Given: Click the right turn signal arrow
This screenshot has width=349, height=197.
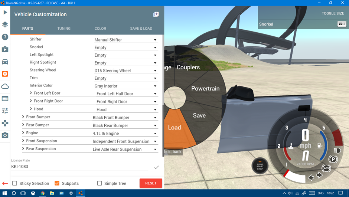Looking at the screenshot, I should click(x=319, y=175).
